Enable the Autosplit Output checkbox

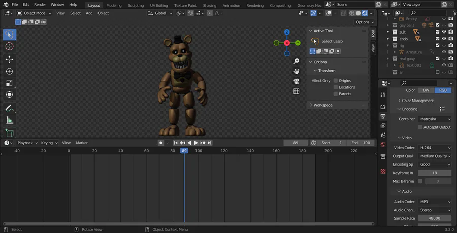click(420, 127)
